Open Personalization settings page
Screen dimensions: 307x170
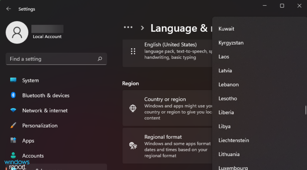(40, 125)
